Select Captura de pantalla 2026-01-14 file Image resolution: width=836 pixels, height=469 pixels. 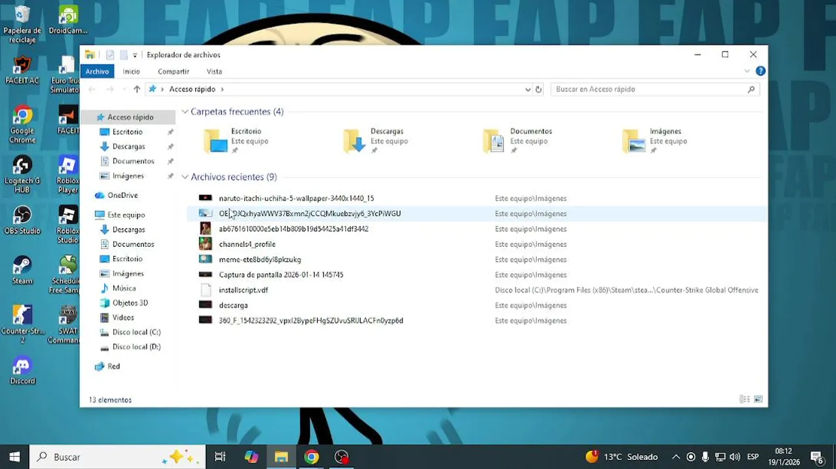[477, 275]
